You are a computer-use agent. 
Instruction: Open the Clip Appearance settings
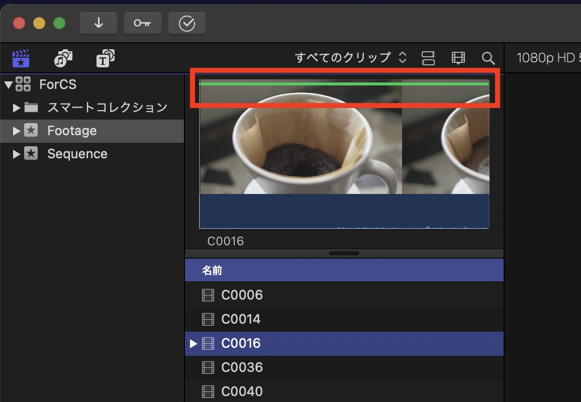[428, 58]
